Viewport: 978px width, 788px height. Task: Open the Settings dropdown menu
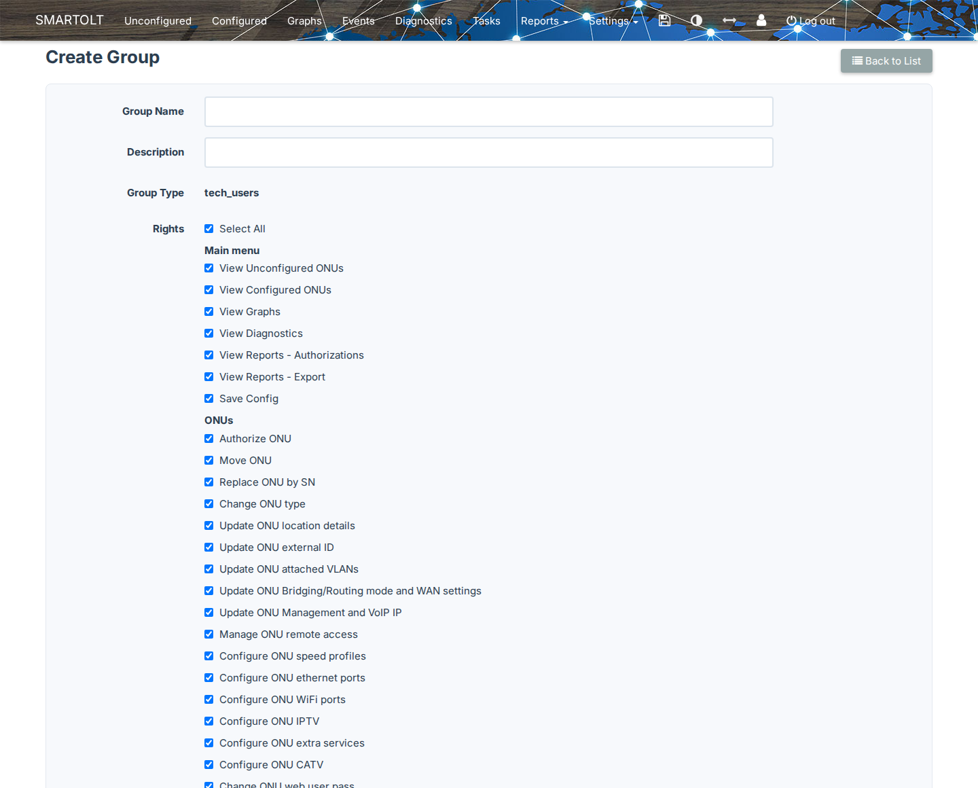click(x=613, y=21)
